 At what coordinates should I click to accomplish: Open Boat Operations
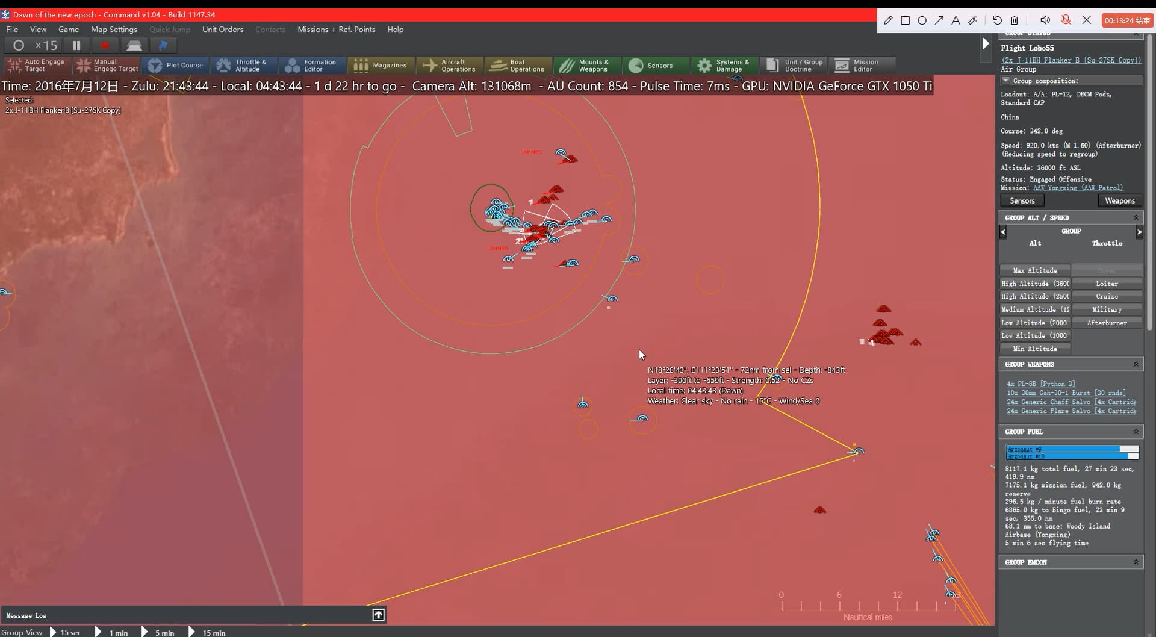[x=518, y=65]
